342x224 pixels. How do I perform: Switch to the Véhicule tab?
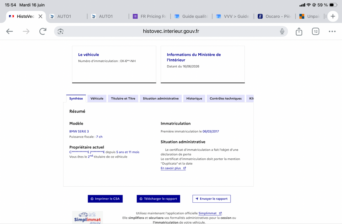(97, 98)
